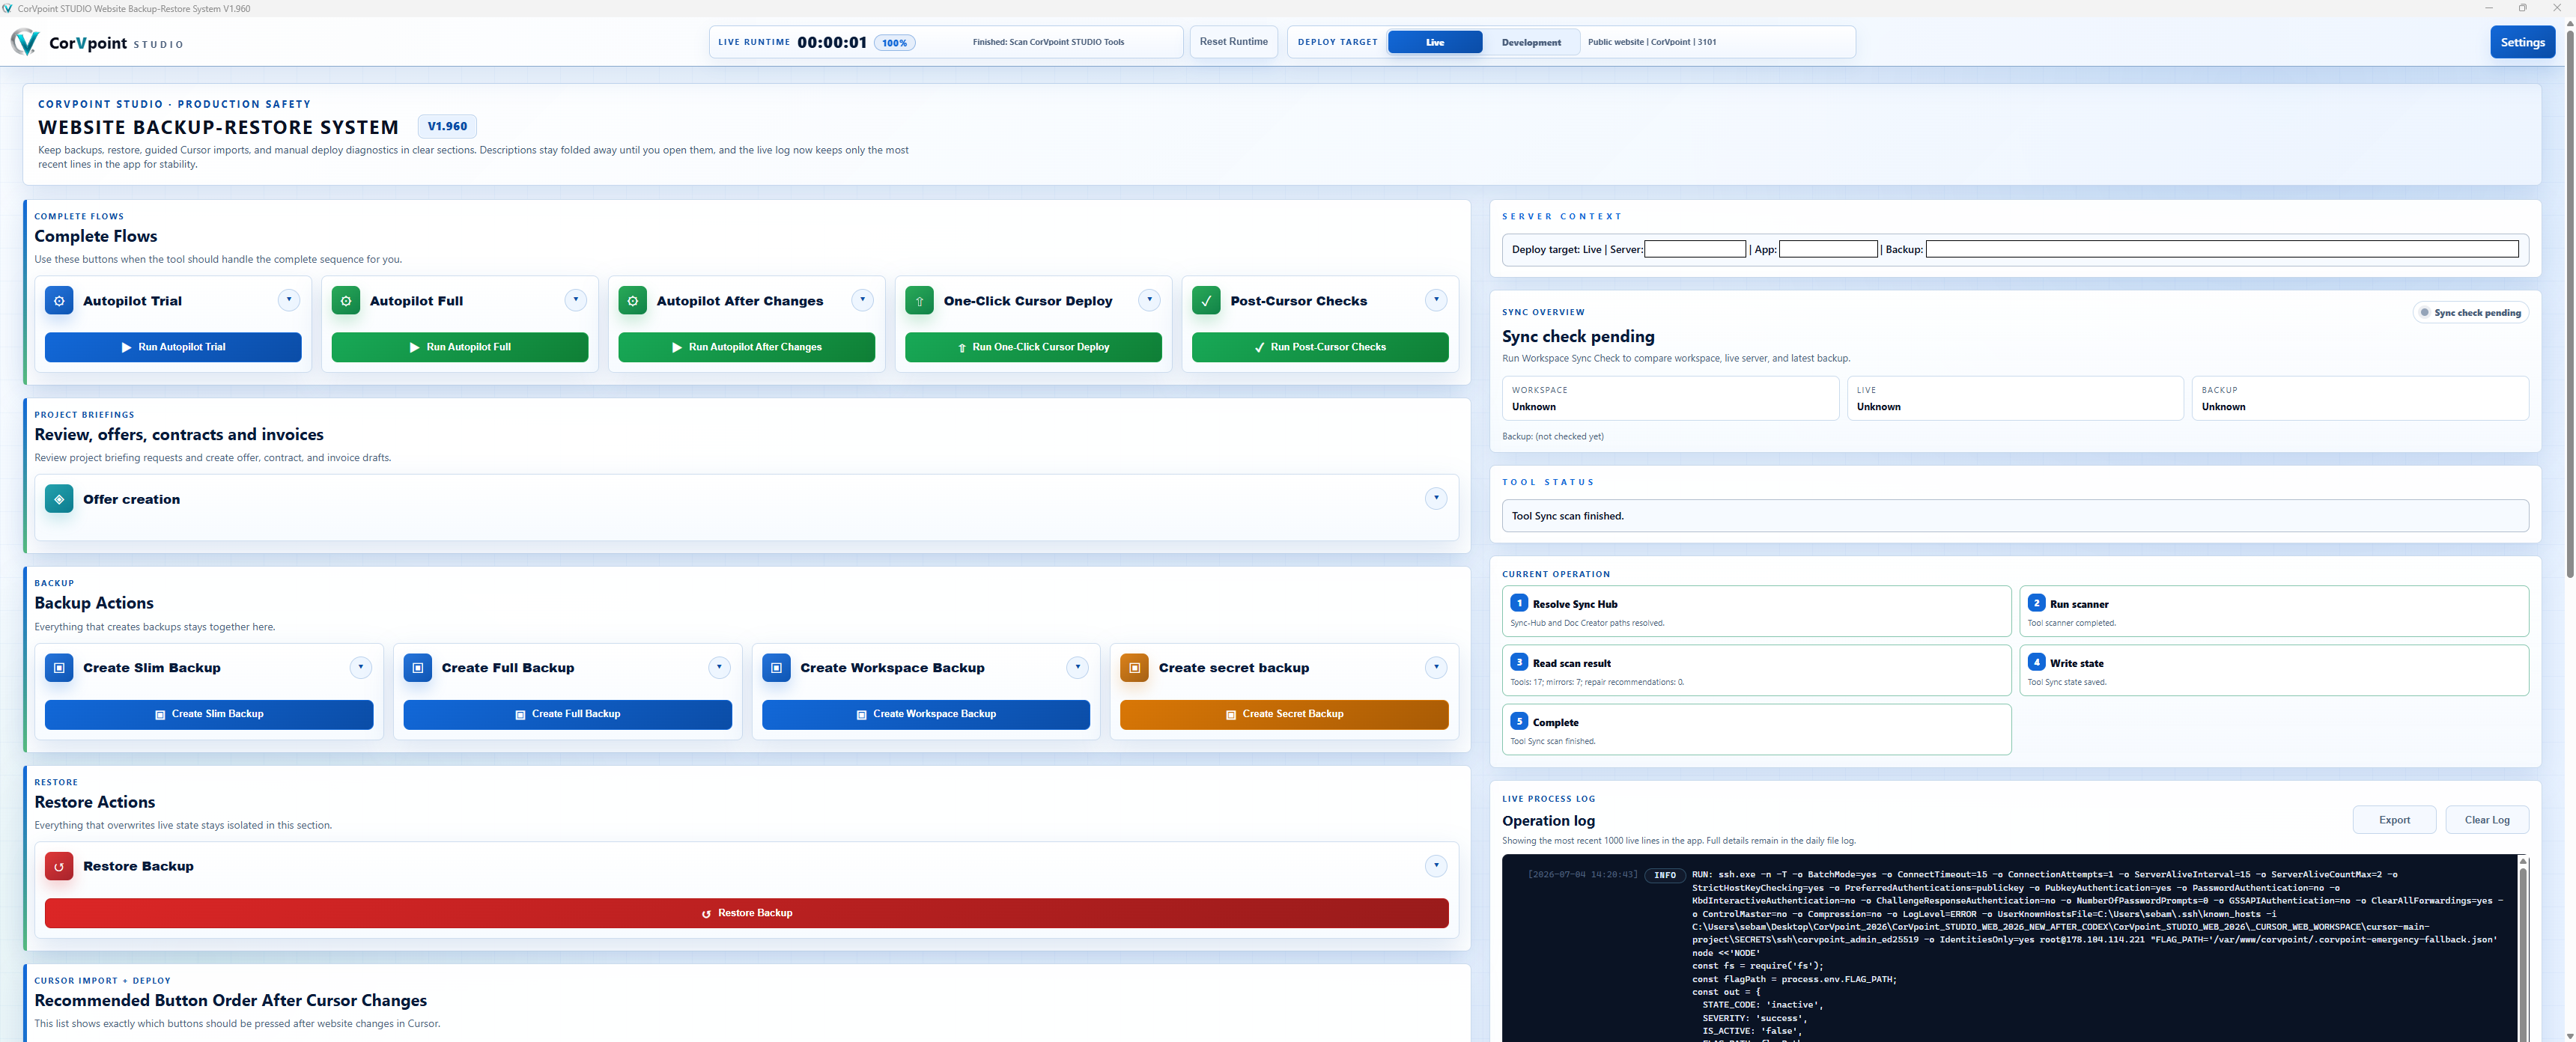Expand the Create Workspace Backup description
Image resolution: width=2576 pixels, height=1042 pixels.
point(1078,667)
